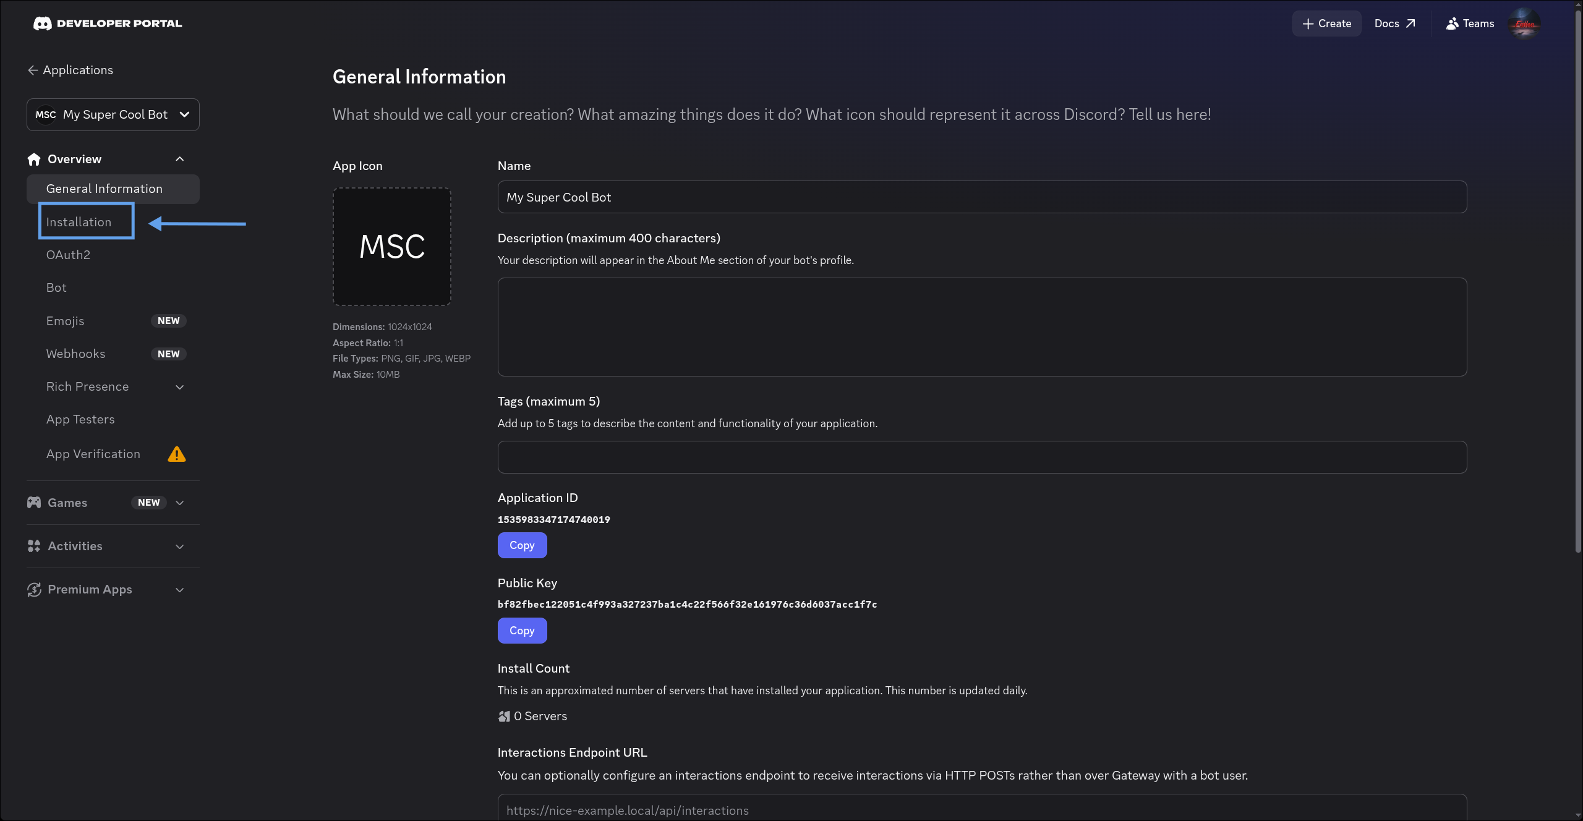1583x821 pixels.
Task: Expand the Premium Apps section chevron
Action: (x=180, y=590)
